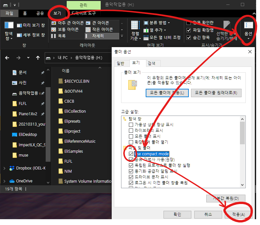Screen dimensions: 260x225
Task: Go forward with the right arrow
Action: click(18, 58)
